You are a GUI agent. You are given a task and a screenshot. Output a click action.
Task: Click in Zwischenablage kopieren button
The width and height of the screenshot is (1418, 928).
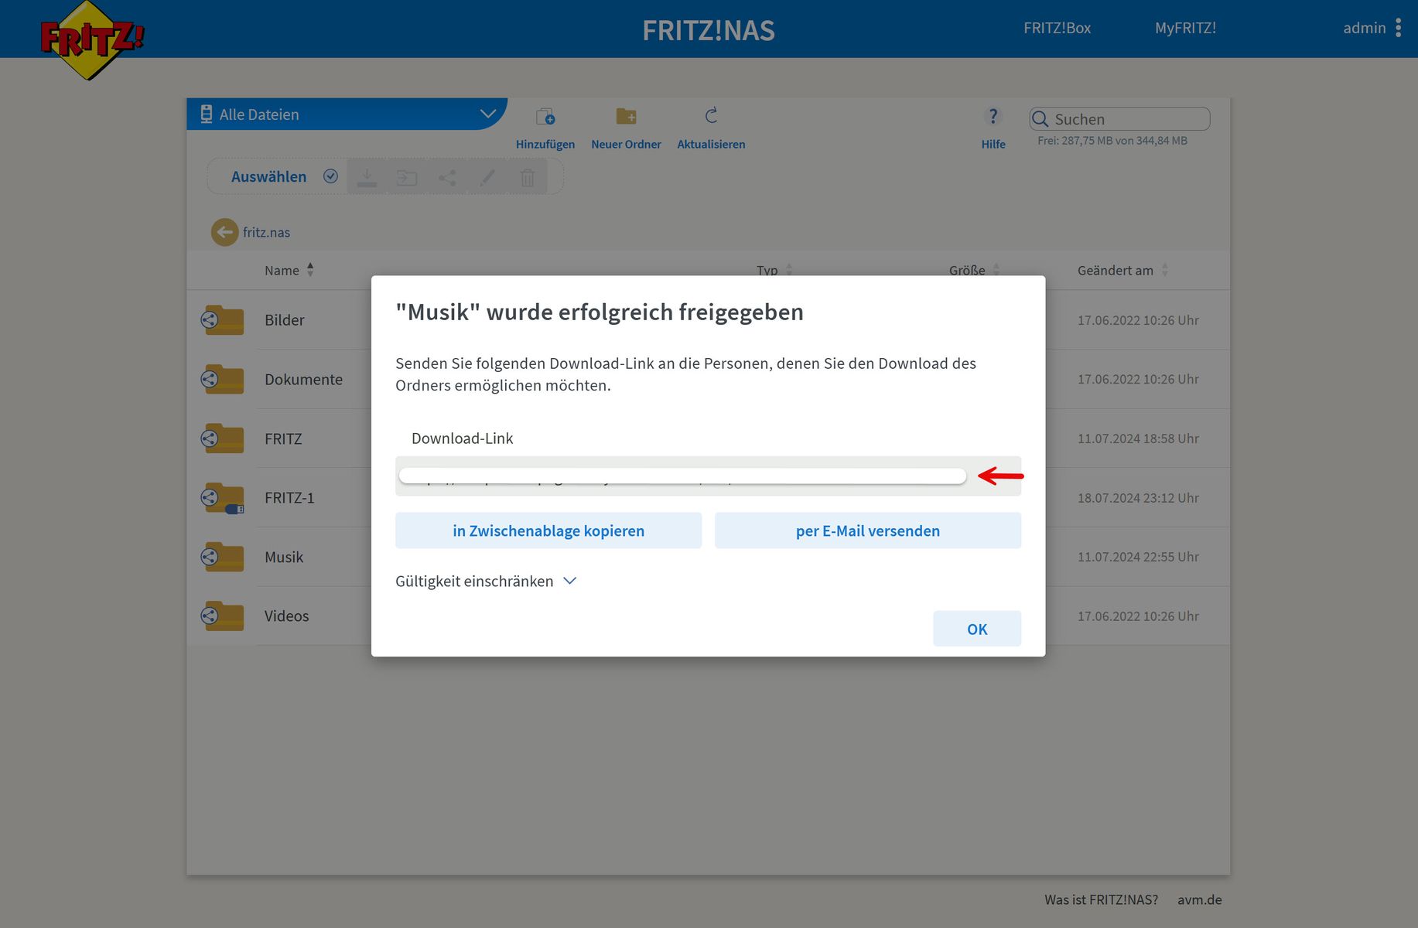[x=548, y=531]
